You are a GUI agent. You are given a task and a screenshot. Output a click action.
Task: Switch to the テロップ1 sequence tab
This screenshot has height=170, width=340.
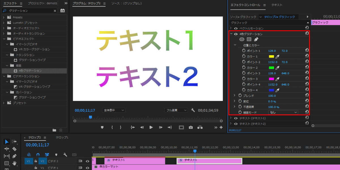coord(62,137)
